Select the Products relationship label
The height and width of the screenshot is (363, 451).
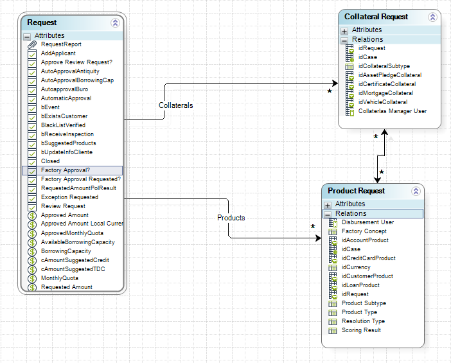[x=231, y=218]
